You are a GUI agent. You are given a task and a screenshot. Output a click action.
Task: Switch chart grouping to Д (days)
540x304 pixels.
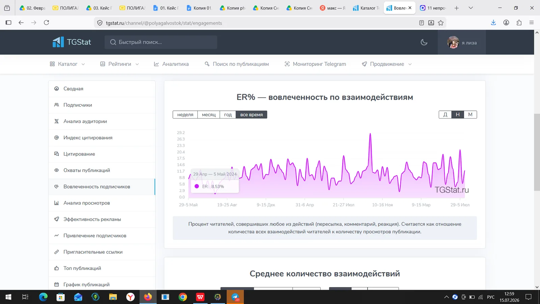(445, 115)
